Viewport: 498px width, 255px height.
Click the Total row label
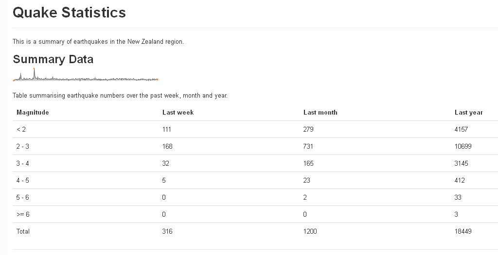[23, 231]
